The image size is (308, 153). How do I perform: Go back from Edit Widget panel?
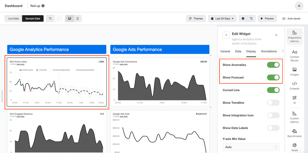click(226, 35)
